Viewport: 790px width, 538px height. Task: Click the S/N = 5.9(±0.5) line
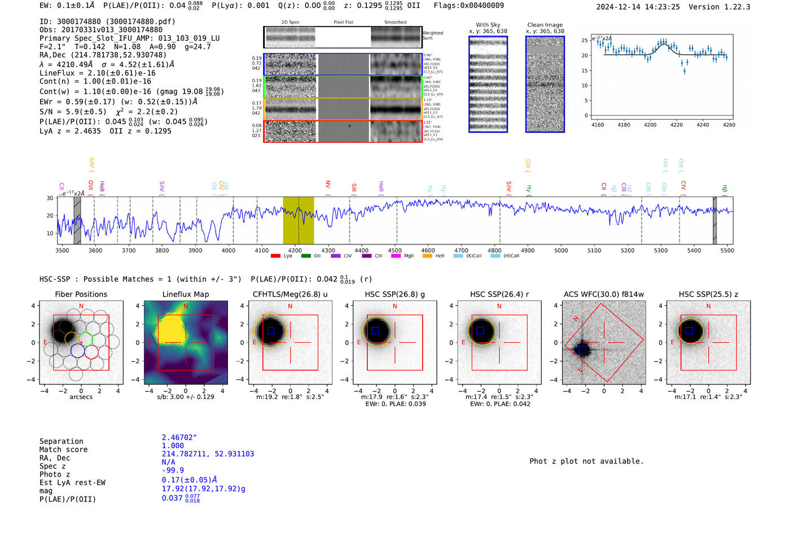click(x=109, y=111)
